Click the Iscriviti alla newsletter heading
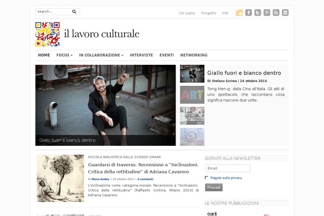324x216 pixels. click(232, 158)
